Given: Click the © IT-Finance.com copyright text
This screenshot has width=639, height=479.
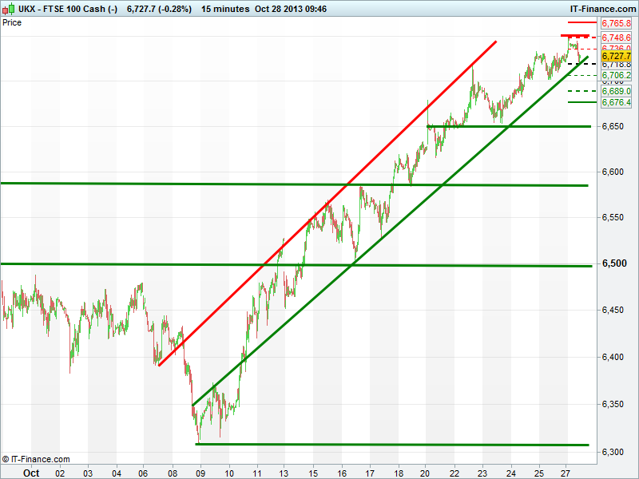Looking at the screenshot, I should point(36,459).
